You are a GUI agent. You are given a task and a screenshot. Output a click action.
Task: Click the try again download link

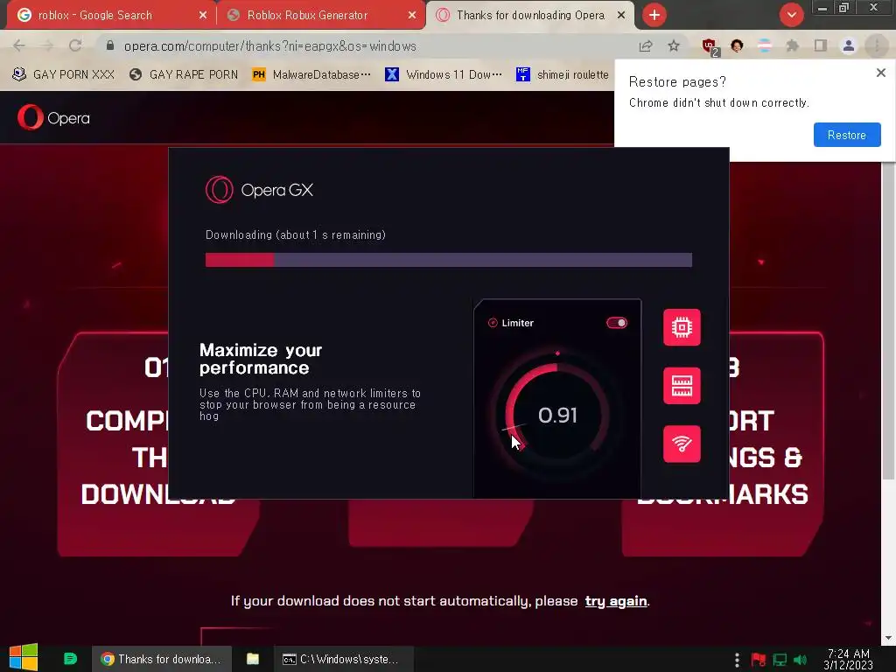616,601
